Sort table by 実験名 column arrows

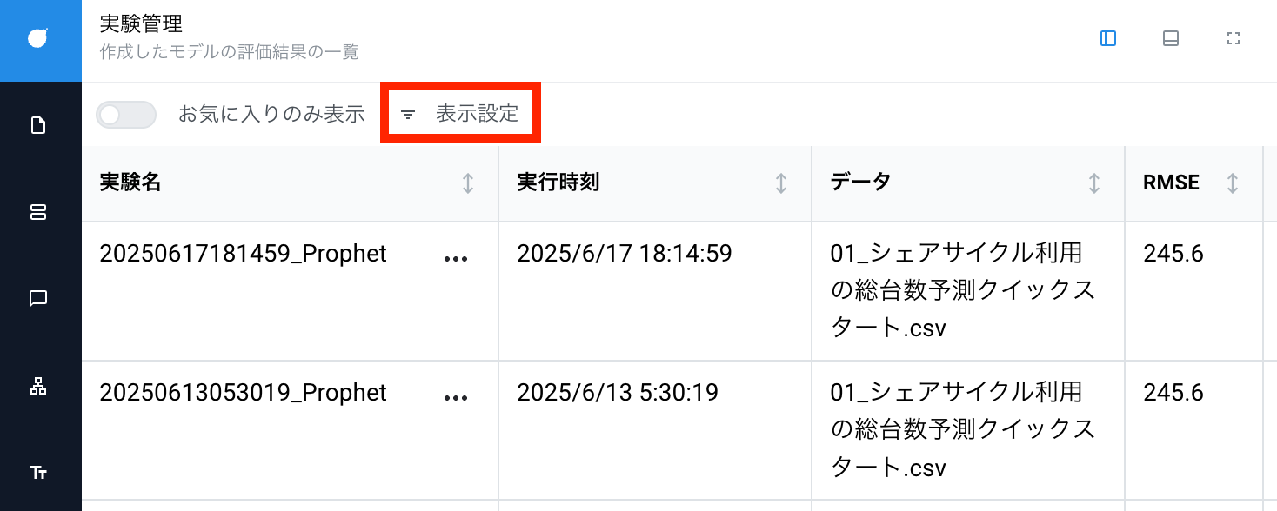click(468, 183)
